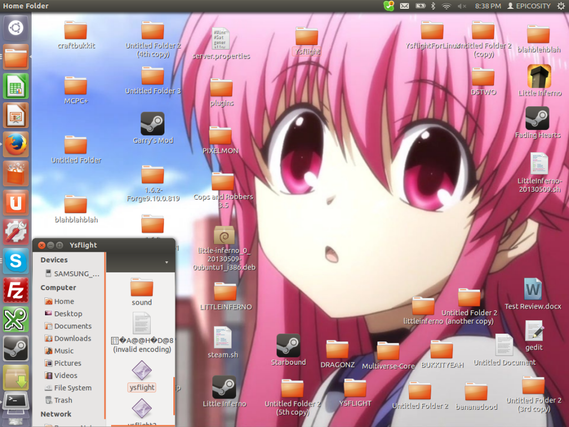Open Firefox from the launcher

pos(16,144)
